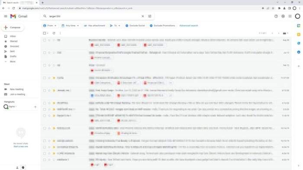Image resolution: width=303 pixels, height=170 pixels.
Task: Open the From filter dropdown
Action: pos(50,25)
